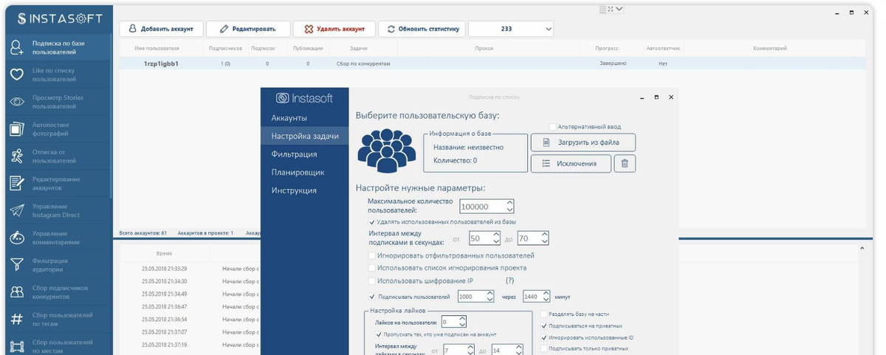Adjust the interval-from 50 stepper arrows
This screenshot has height=355, width=886.
point(498,238)
